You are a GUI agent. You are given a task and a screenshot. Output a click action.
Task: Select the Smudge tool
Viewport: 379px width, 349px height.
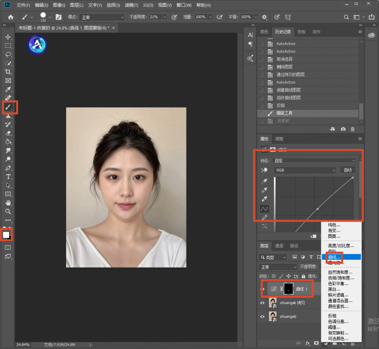click(x=8, y=151)
